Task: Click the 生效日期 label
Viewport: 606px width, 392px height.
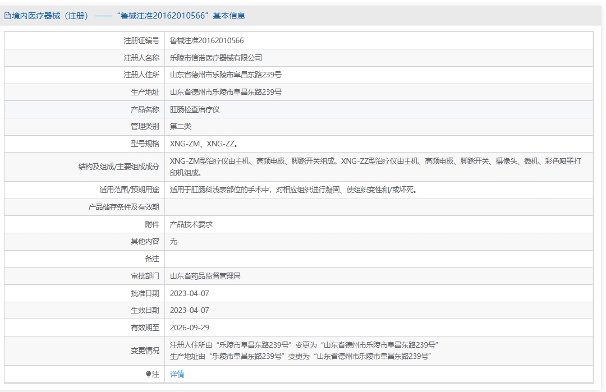Action: click(x=145, y=311)
